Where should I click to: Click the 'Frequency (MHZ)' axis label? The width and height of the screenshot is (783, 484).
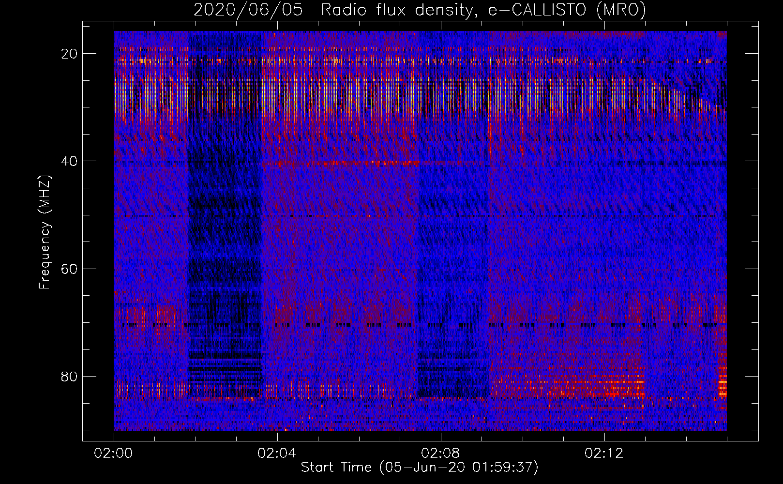pos(45,232)
